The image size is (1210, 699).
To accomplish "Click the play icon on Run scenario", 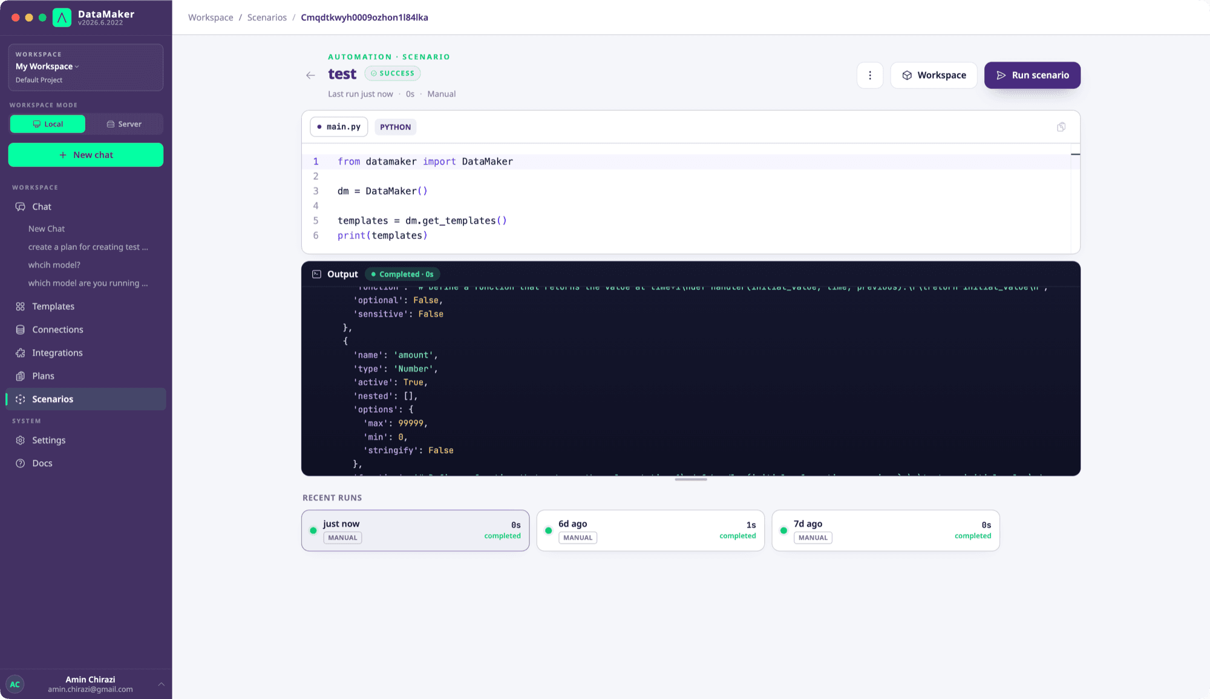I will [x=1001, y=76].
